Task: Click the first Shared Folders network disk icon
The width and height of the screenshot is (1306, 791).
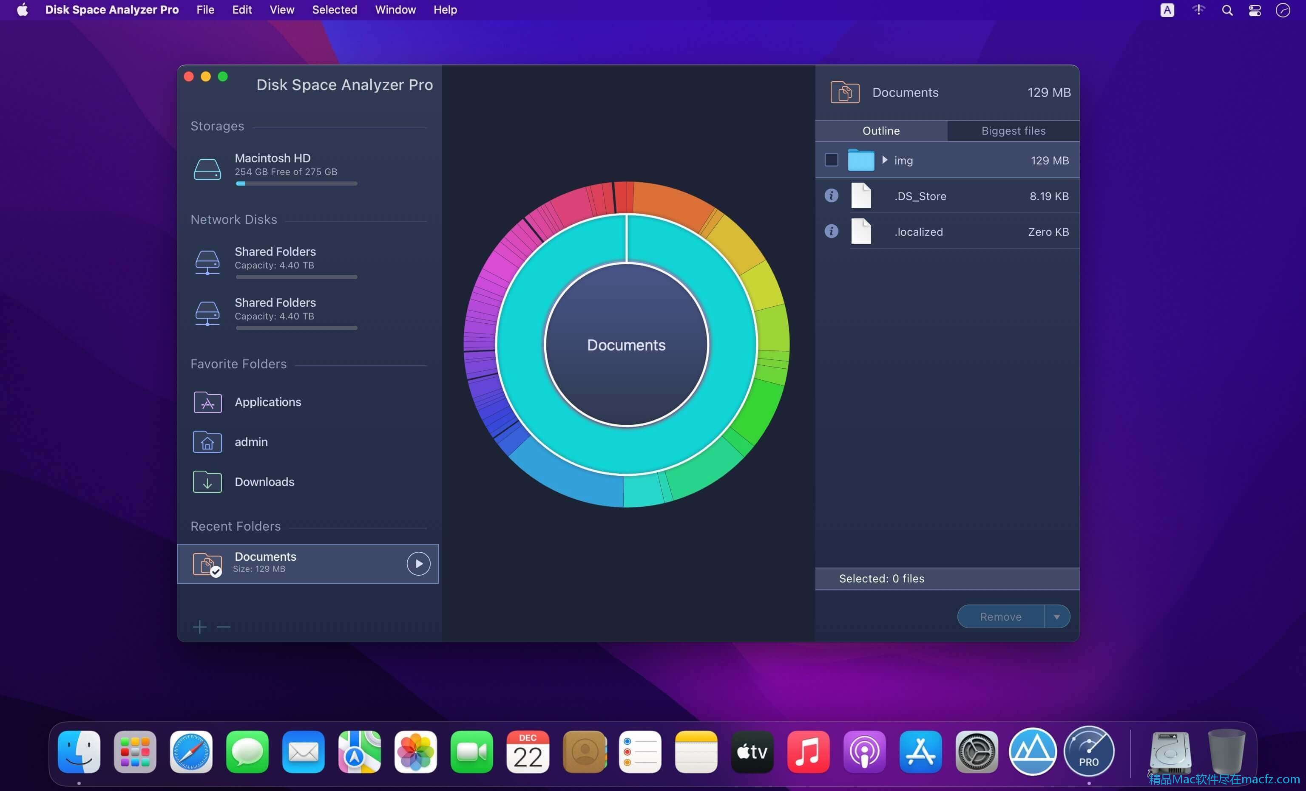Action: pos(207,262)
